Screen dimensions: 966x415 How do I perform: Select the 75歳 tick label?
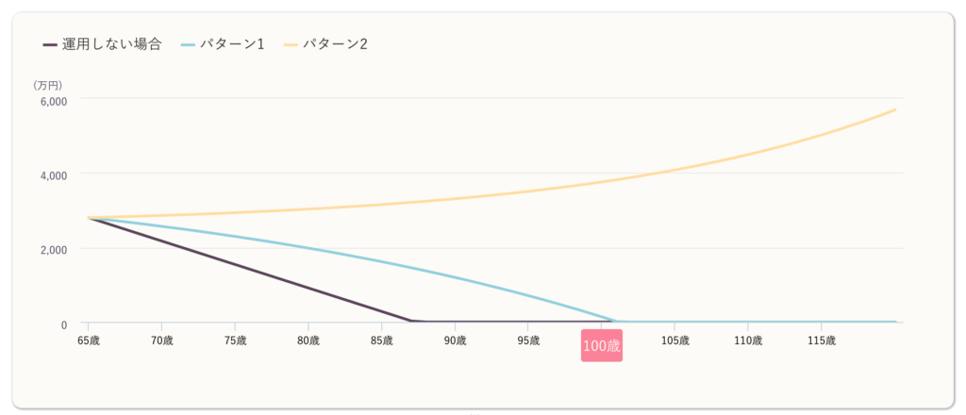[x=235, y=340]
